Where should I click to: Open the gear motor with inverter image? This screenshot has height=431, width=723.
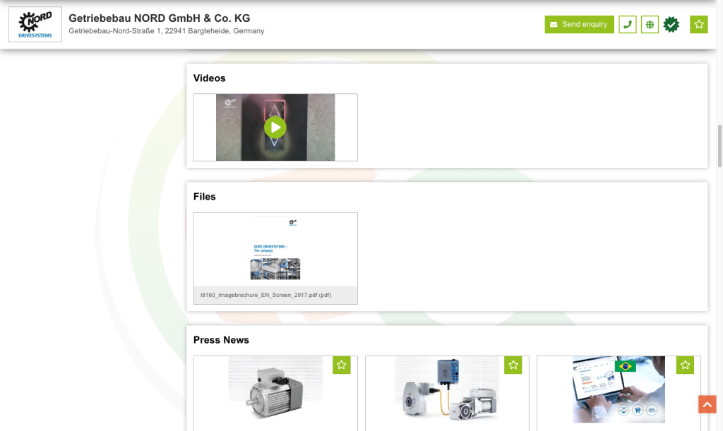pyautogui.click(x=446, y=391)
